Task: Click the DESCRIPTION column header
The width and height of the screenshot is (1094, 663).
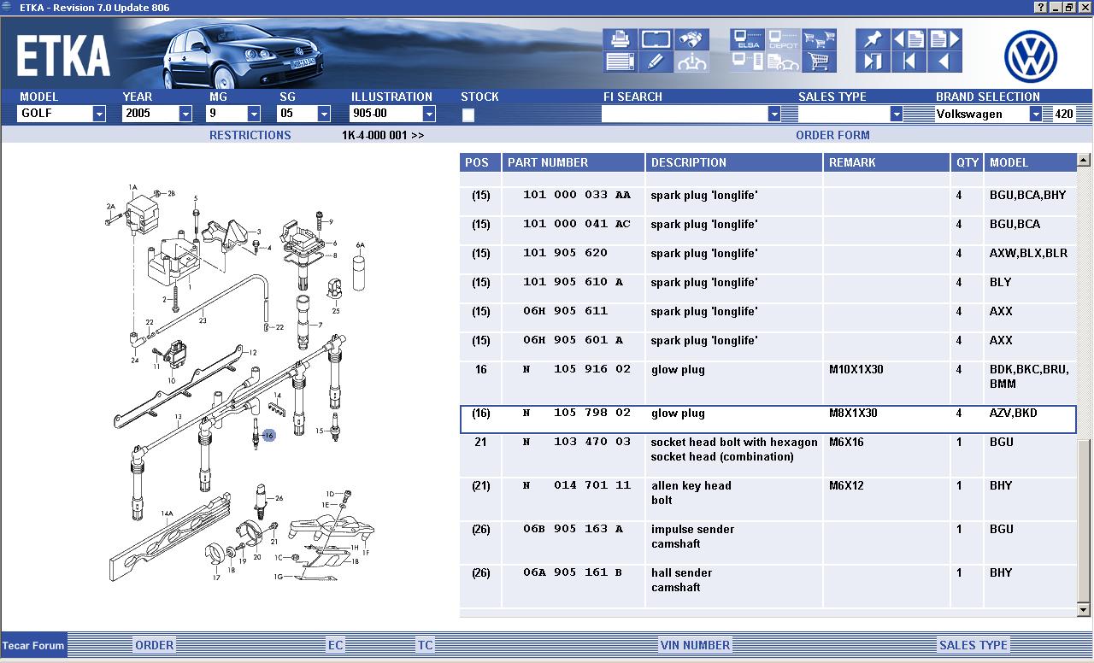Action: [x=735, y=162]
